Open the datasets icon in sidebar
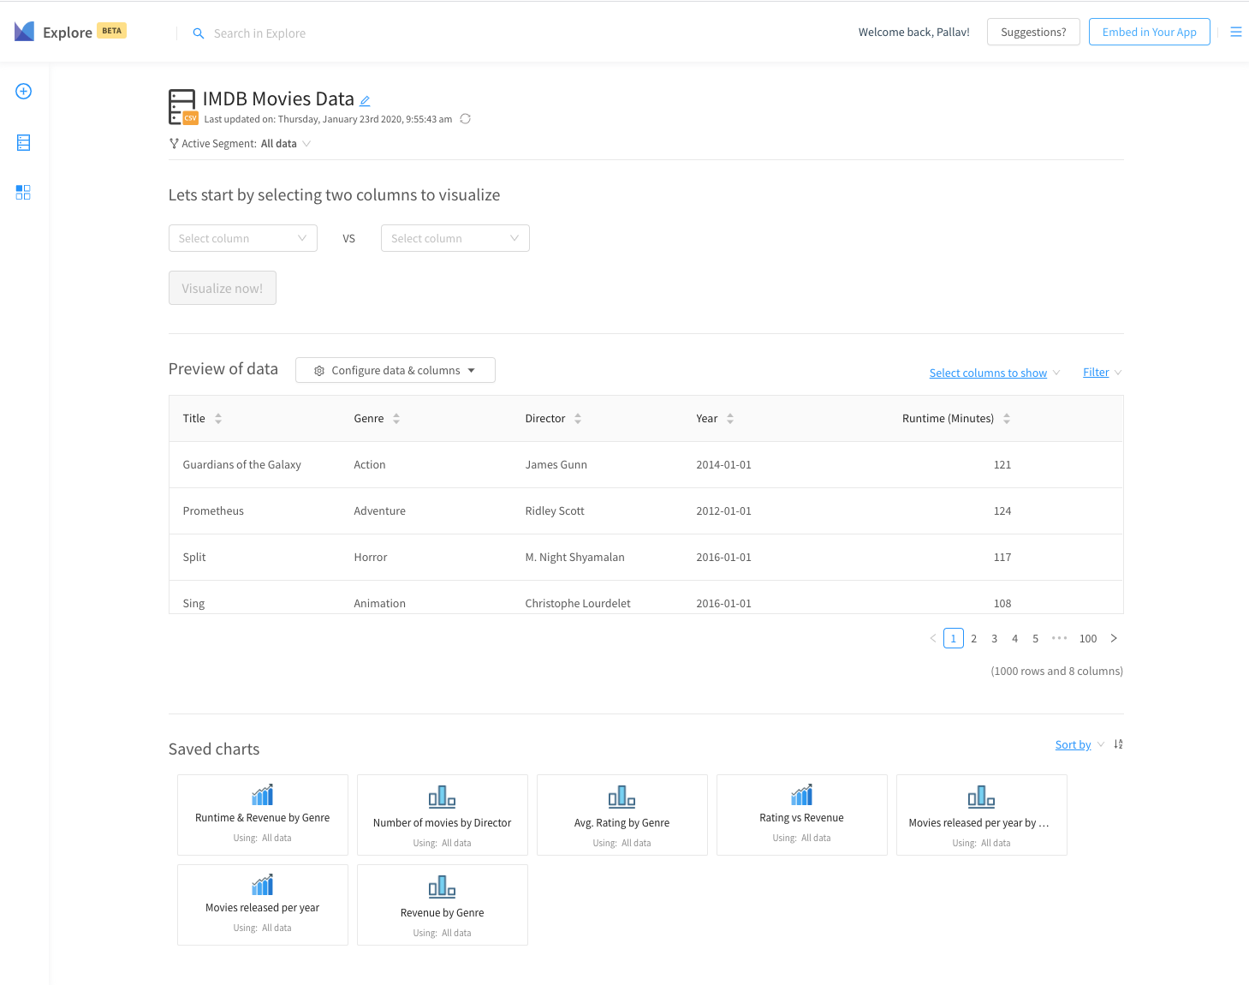The width and height of the screenshot is (1249, 985). [x=24, y=143]
